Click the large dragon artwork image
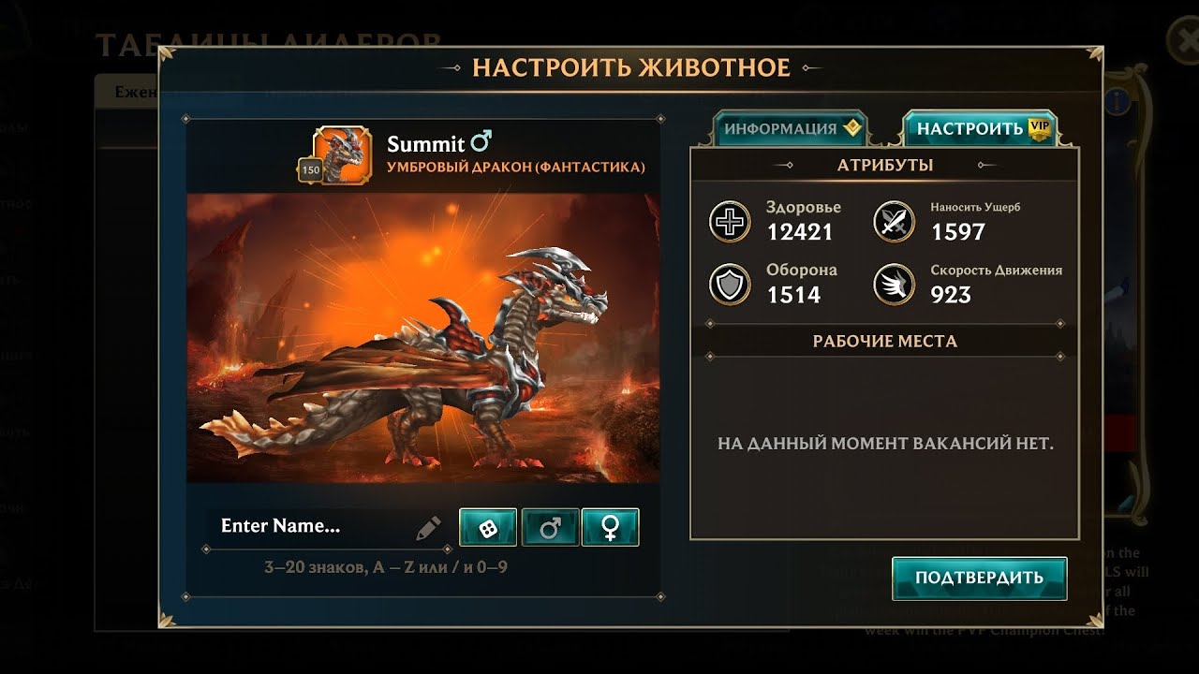 click(x=423, y=338)
